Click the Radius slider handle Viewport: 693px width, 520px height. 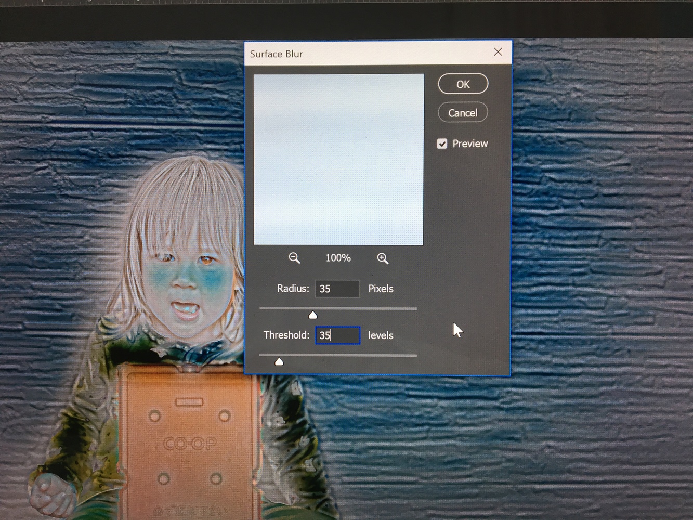(312, 315)
